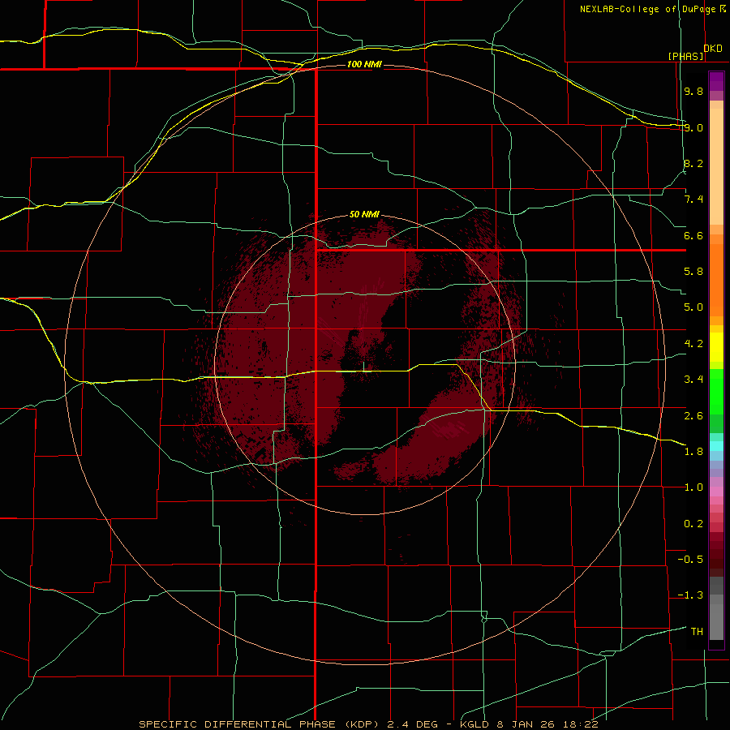Image resolution: width=730 pixels, height=730 pixels.
Task: Pick the orange swatch in the color bar
Action: pos(716,281)
